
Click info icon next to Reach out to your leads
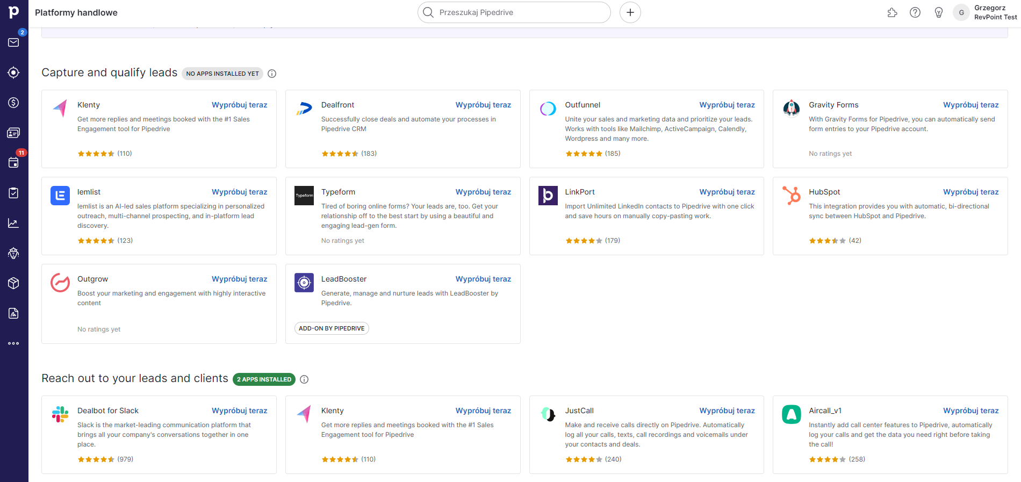coord(304,379)
